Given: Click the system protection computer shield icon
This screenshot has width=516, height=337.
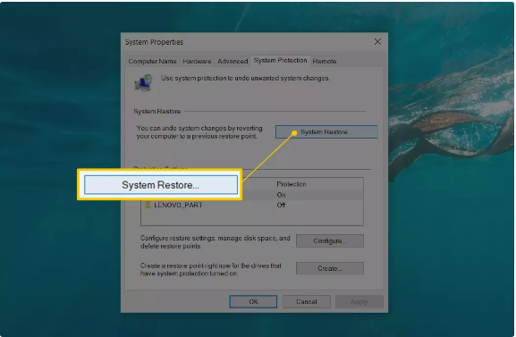Looking at the screenshot, I should [x=143, y=83].
